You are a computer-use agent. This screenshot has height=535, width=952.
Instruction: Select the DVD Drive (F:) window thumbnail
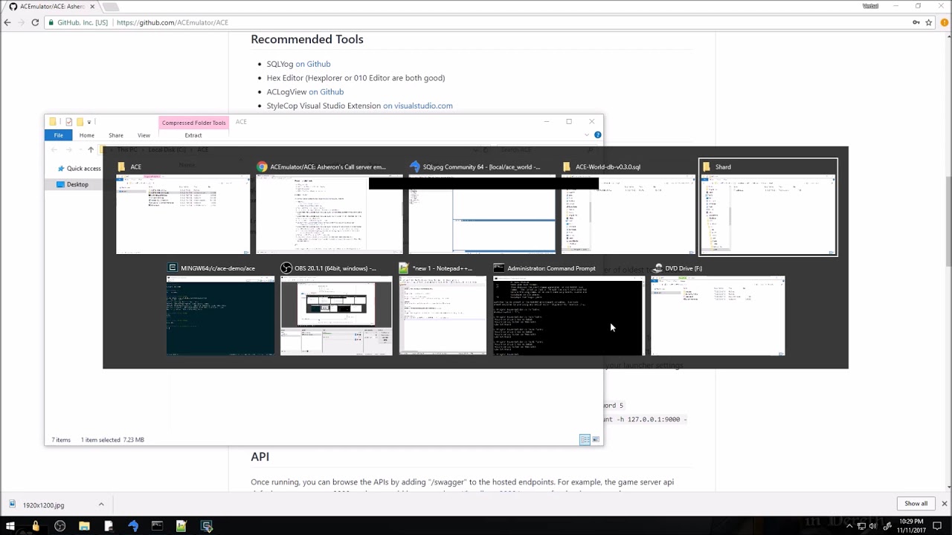coord(718,309)
